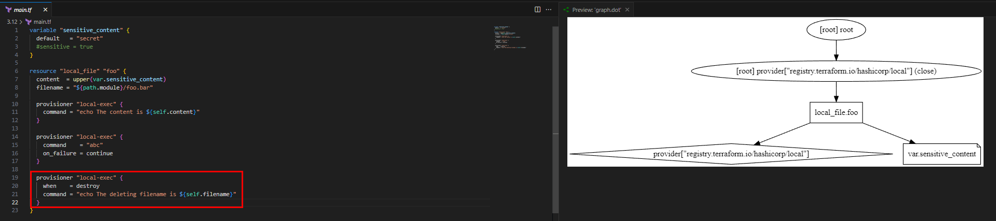The height and width of the screenshot is (221, 996).
Task: Click the provider local (close) graph node
Action: [x=836, y=71]
